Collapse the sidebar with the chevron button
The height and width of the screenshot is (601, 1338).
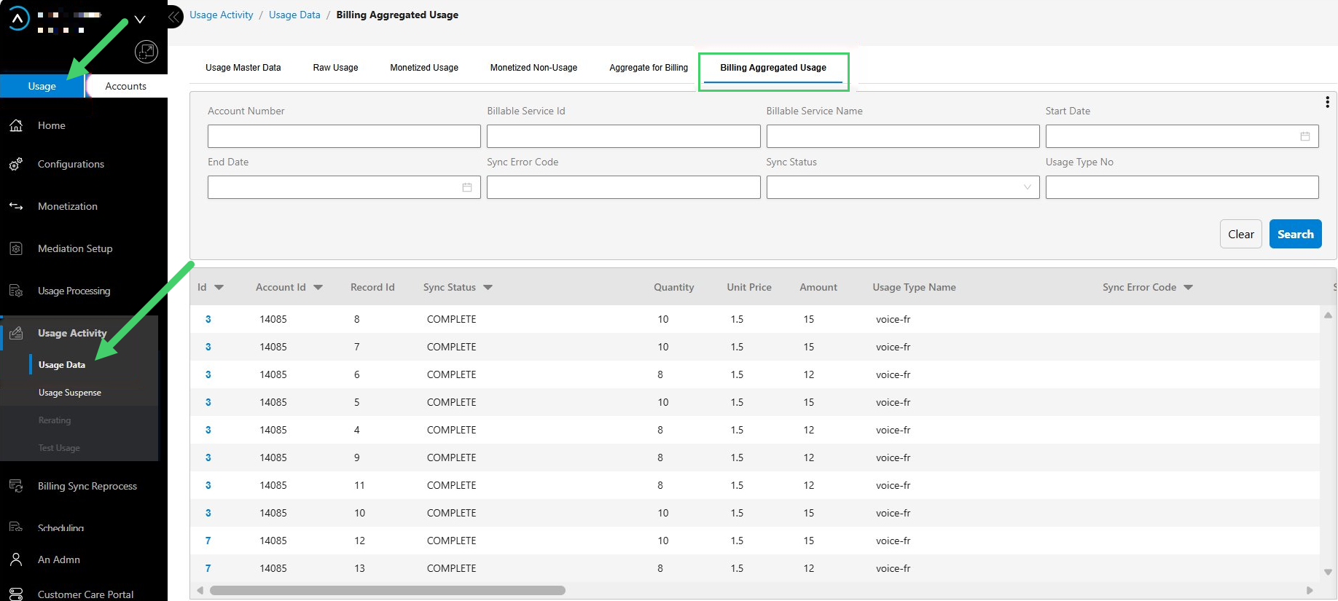coord(174,16)
